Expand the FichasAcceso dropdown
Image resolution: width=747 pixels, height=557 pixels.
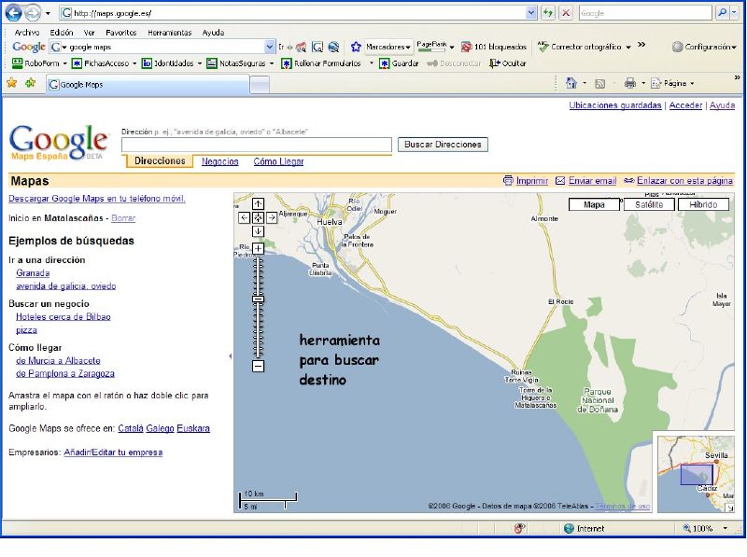pos(134,63)
